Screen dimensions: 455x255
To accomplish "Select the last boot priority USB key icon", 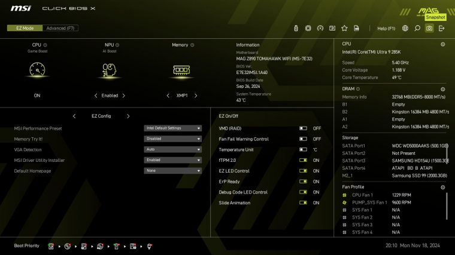I will [149, 246].
